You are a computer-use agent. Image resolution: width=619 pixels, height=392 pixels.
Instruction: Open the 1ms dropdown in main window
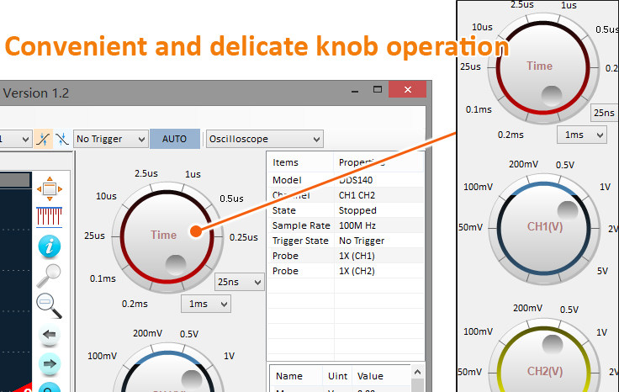[206, 304]
